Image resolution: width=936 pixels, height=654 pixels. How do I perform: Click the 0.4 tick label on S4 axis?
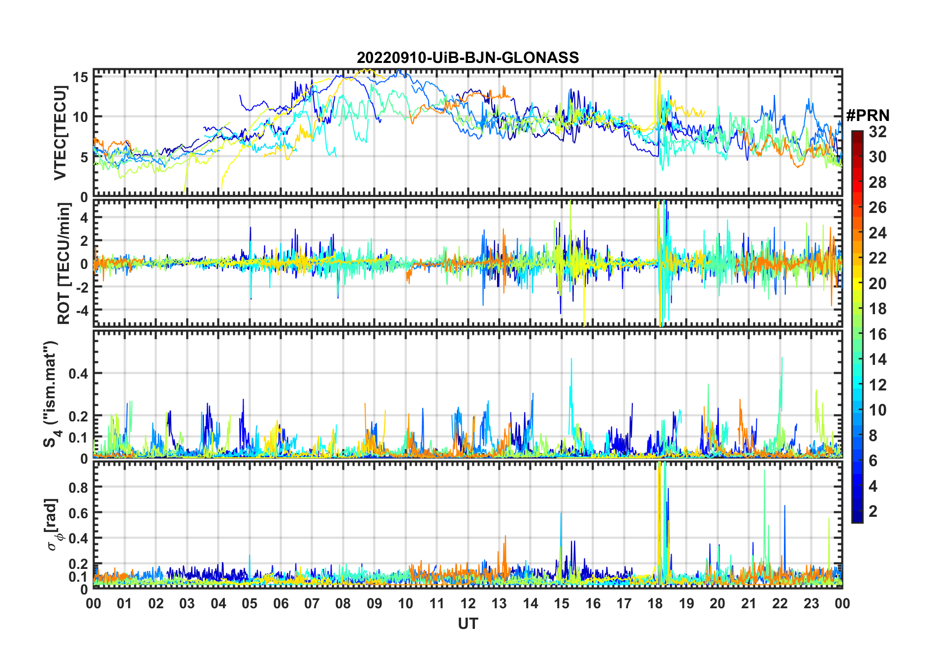[78, 374]
